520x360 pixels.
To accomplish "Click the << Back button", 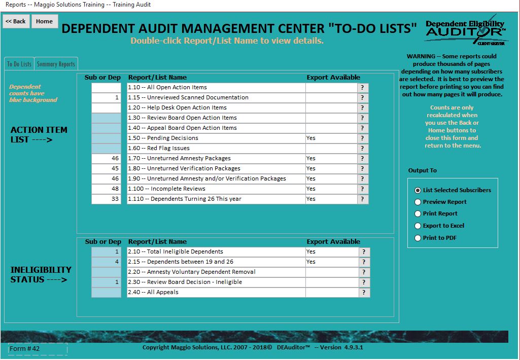I will tap(16, 21).
